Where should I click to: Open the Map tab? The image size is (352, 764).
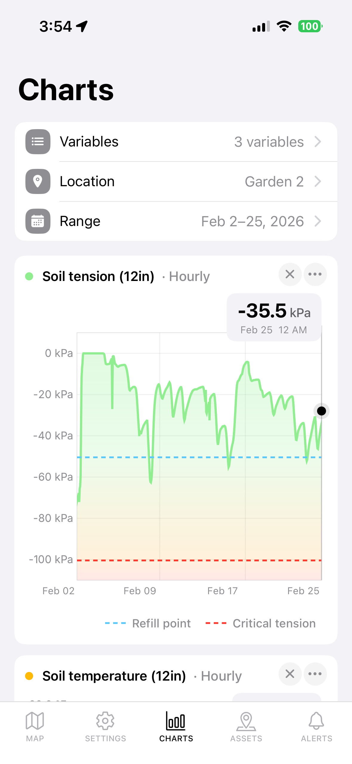35,726
